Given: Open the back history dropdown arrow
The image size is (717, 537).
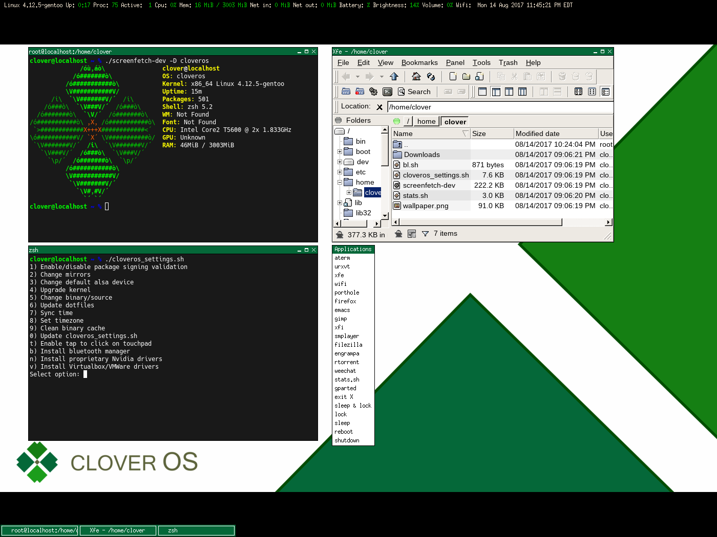Looking at the screenshot, I should [357, 76].
